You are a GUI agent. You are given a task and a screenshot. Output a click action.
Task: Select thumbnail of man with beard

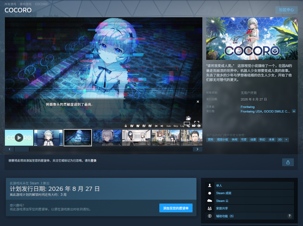(192, 138)
